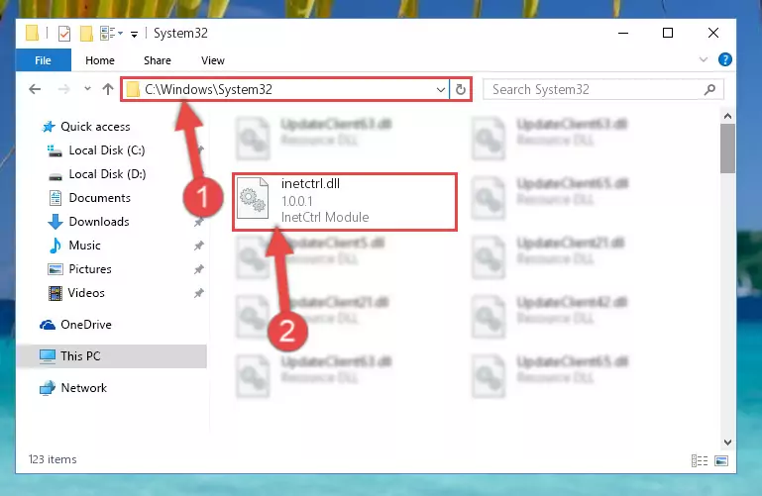Click the New folder icon in title bar
The width and height of the screenshot is (762, 496).
coord(86,34)
